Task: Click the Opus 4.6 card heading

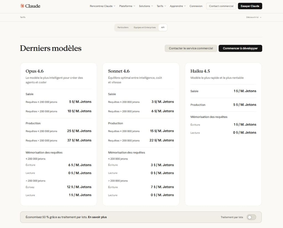Action: click(x=35, y=71)
